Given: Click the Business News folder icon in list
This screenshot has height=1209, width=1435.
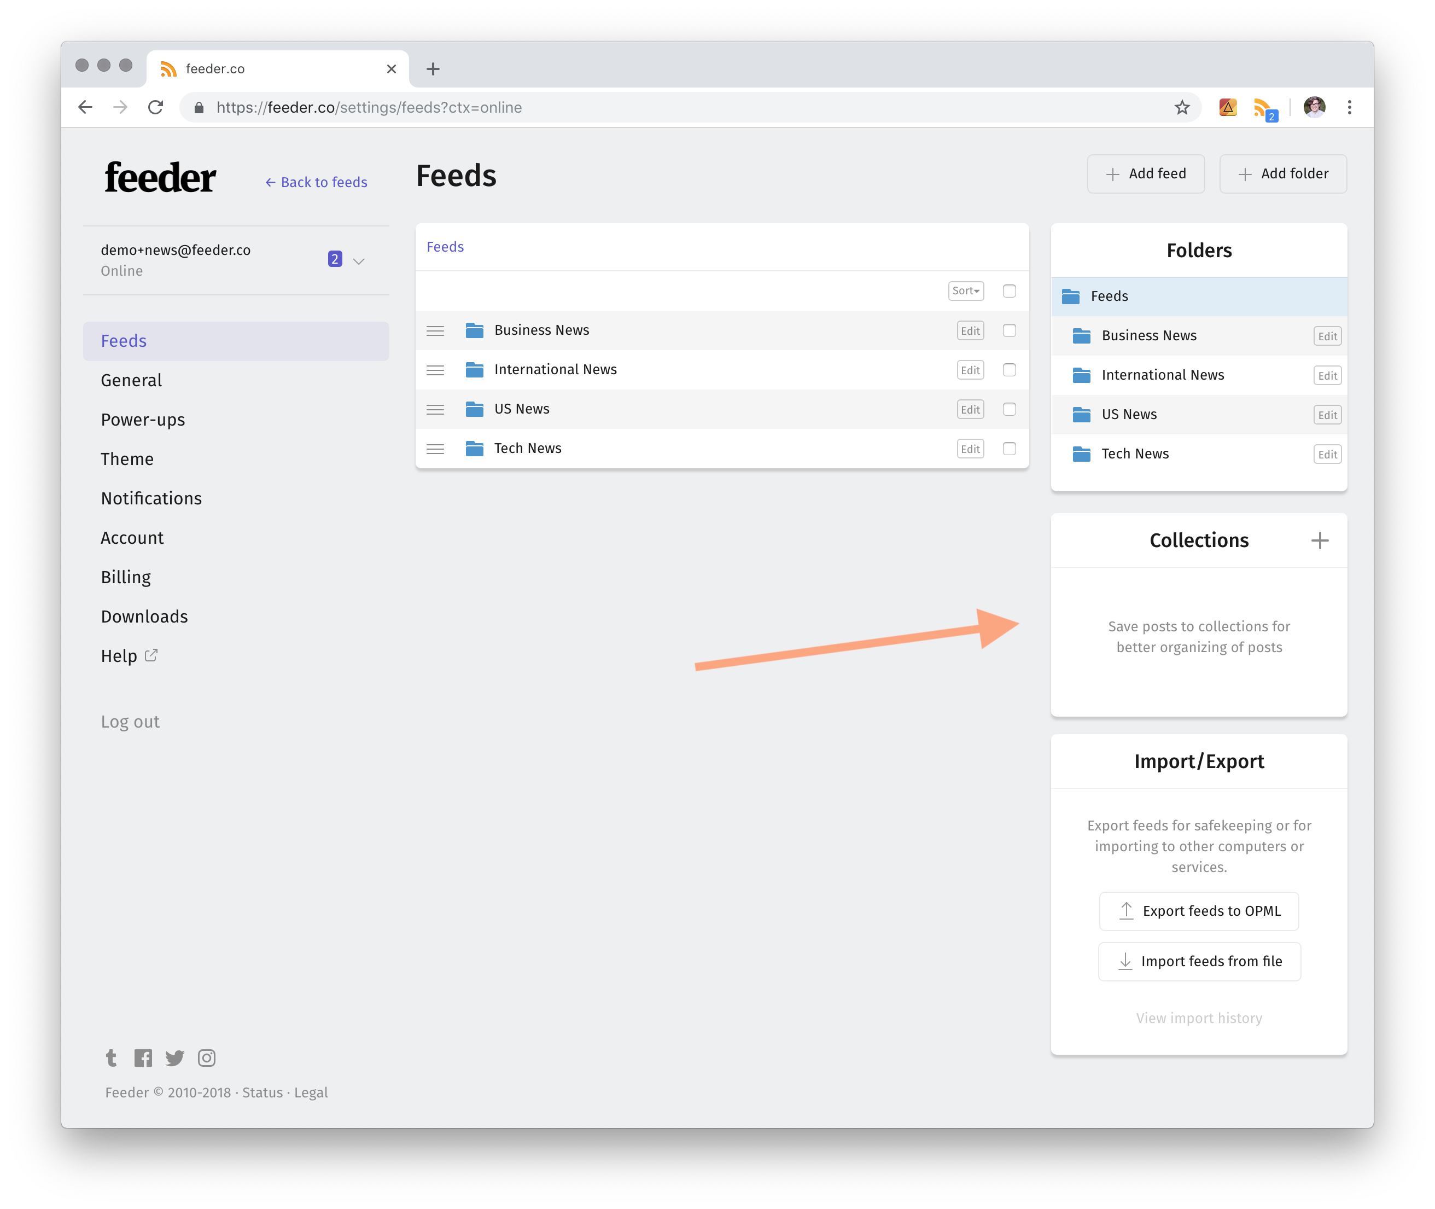Looking at the screenshot, I should tap(474, 330).
